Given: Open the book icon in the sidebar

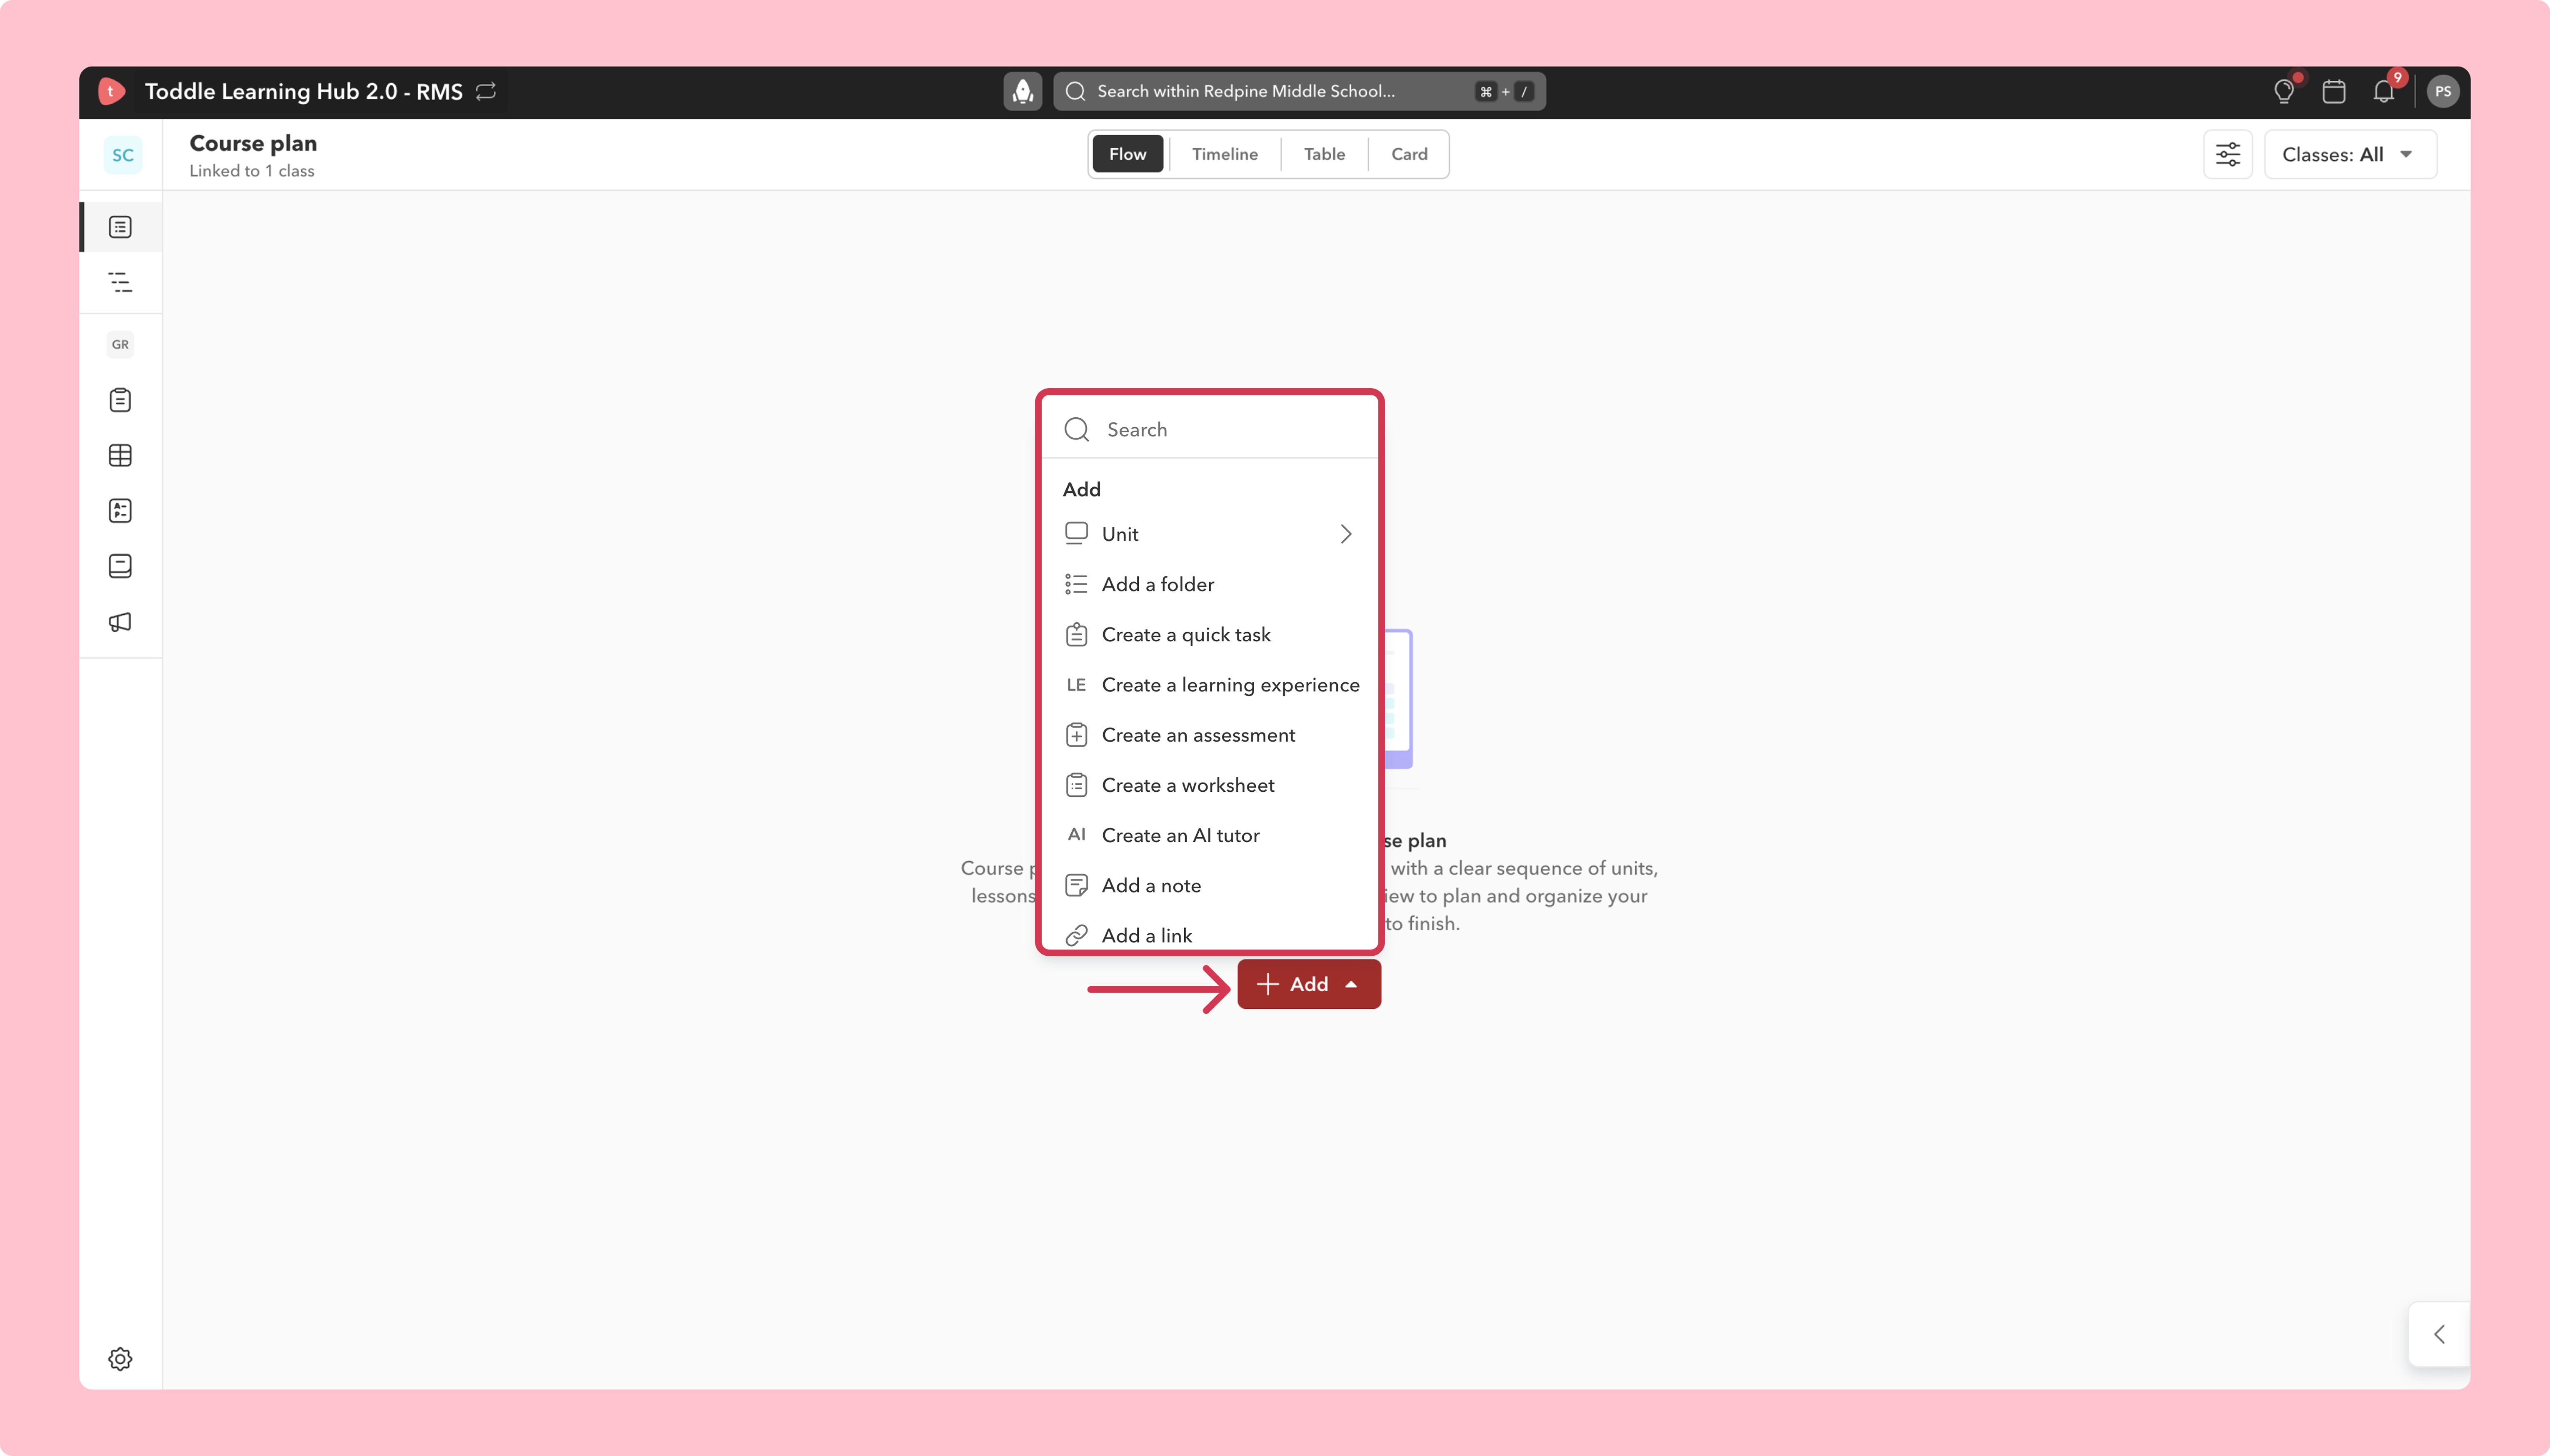Looking at the screenshot, I should [x=120, y=567].
